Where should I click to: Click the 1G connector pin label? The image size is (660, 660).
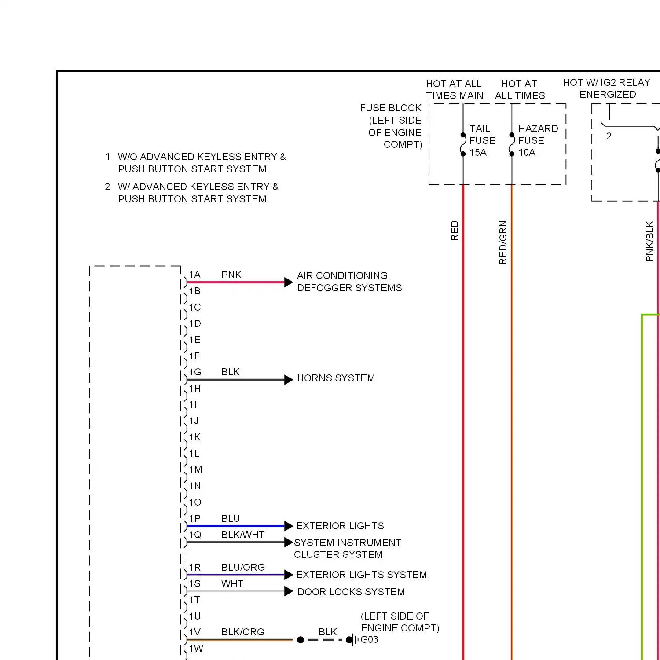pyautogui.click(x=195, y=372)
